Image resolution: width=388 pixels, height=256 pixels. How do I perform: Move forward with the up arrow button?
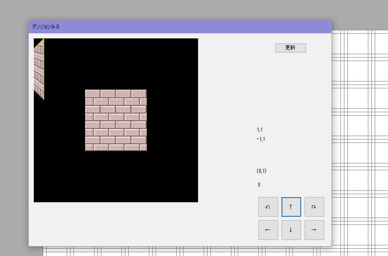click(291, 207)
